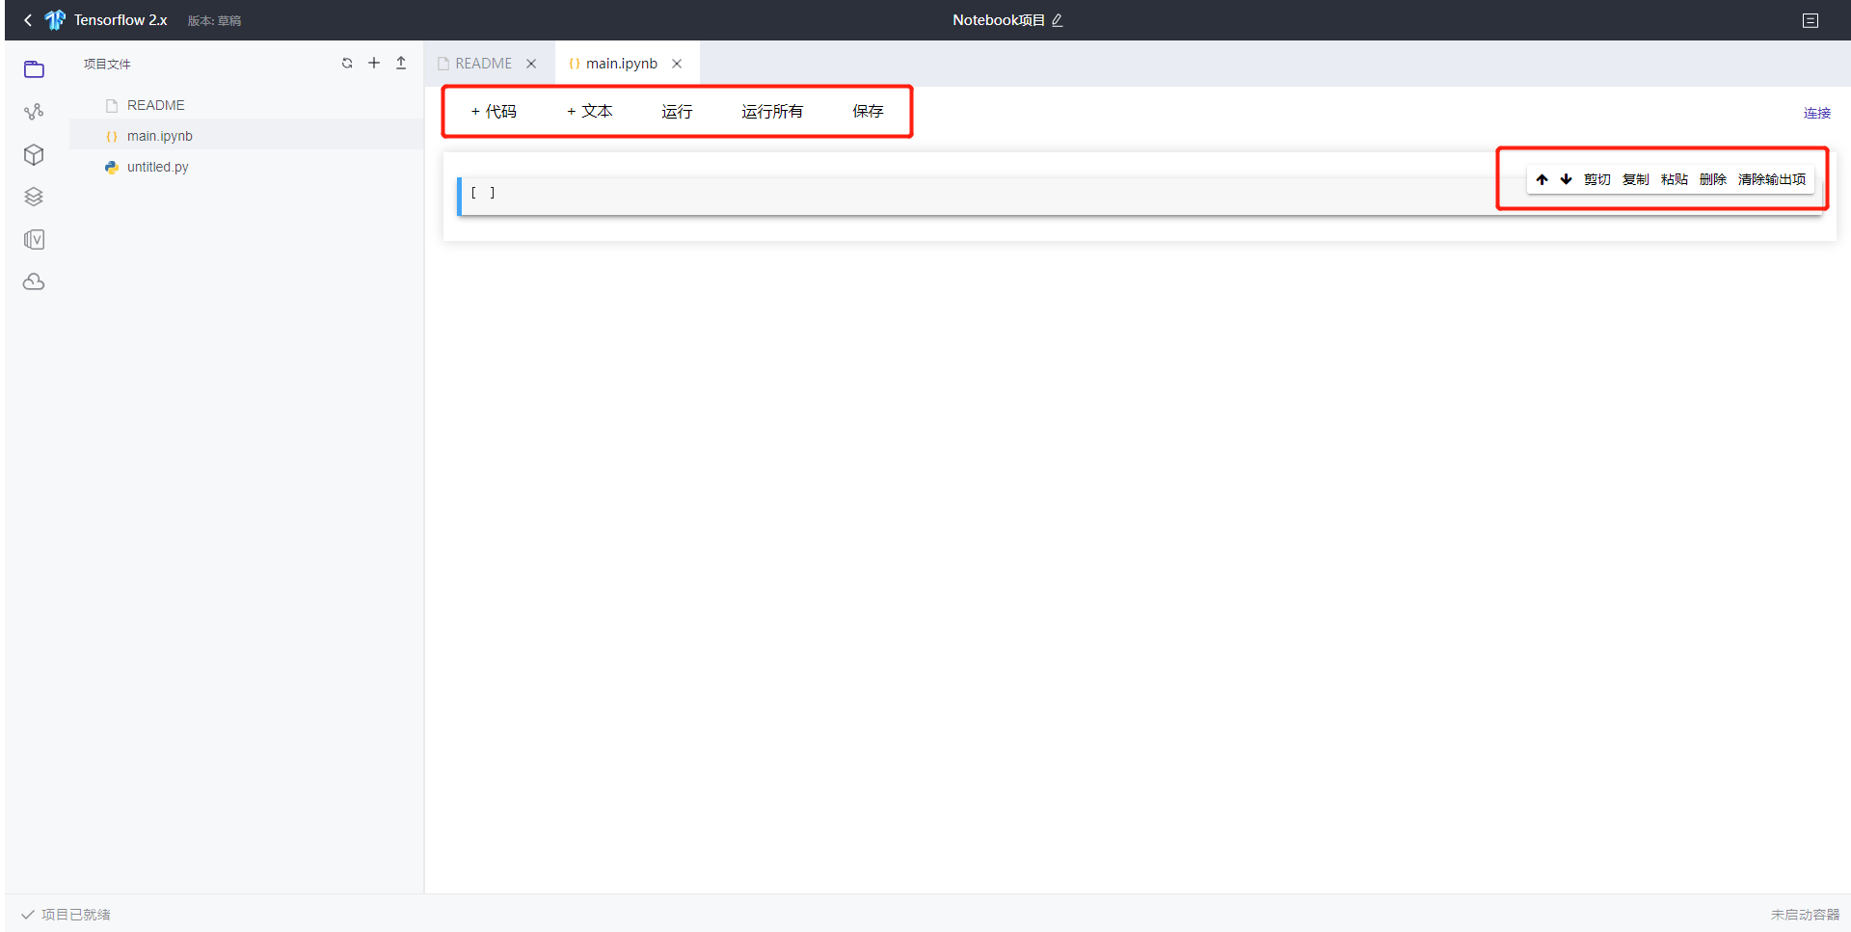Open the versions 'V' panel icon

pyautogui.click(x=34, y=239)
